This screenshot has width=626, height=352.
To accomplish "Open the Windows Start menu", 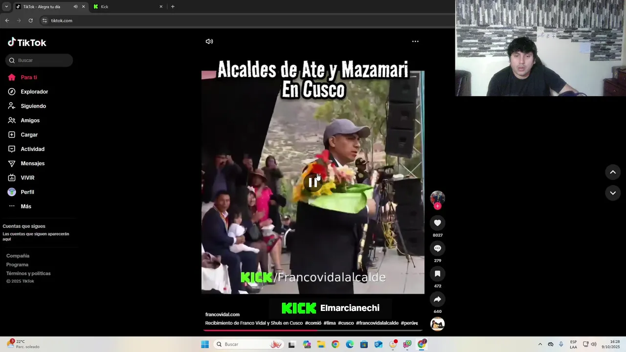I will click(x=205, y=344).
